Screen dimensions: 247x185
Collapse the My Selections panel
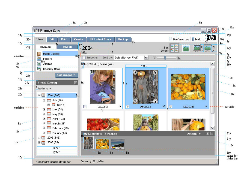click(x=212, y=134)
